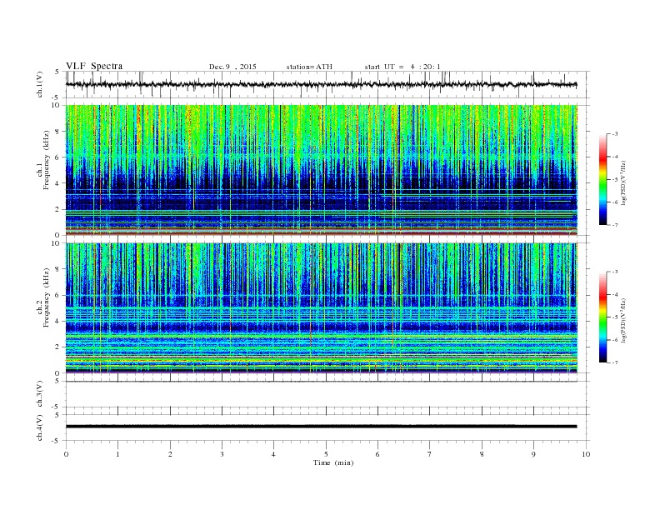Click the ch.2 colorbar "log(PSD)(V²/Hz)" label

tap(623, 320)
